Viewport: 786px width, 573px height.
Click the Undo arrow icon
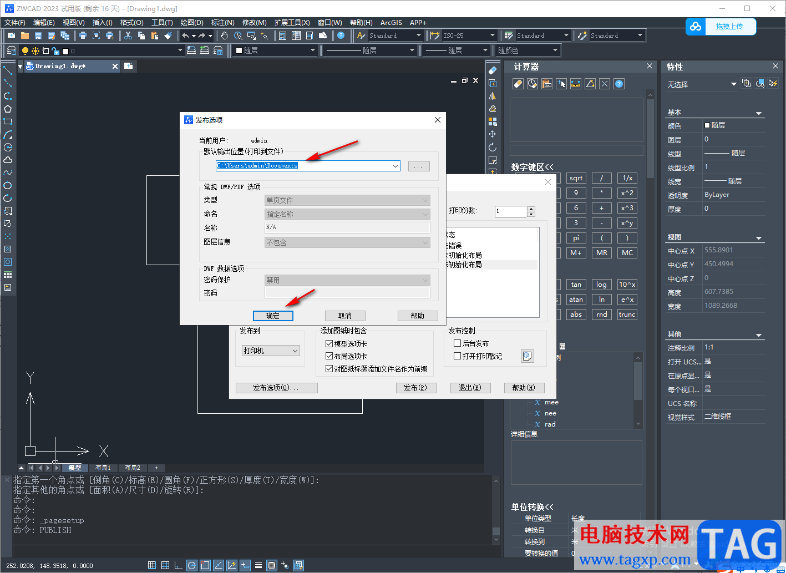185,36
